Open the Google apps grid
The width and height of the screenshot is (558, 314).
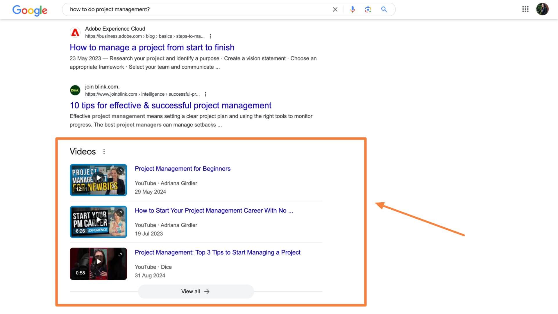(x=525, y=9)
